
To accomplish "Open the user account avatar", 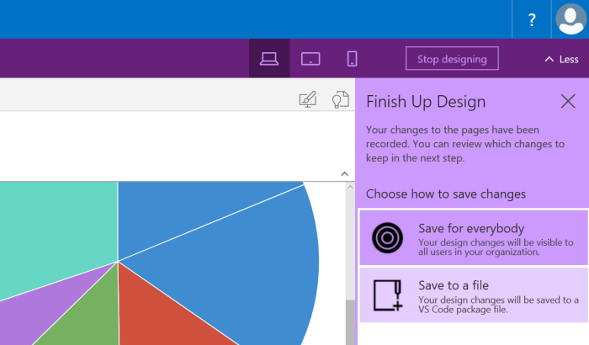I will 571,19.
